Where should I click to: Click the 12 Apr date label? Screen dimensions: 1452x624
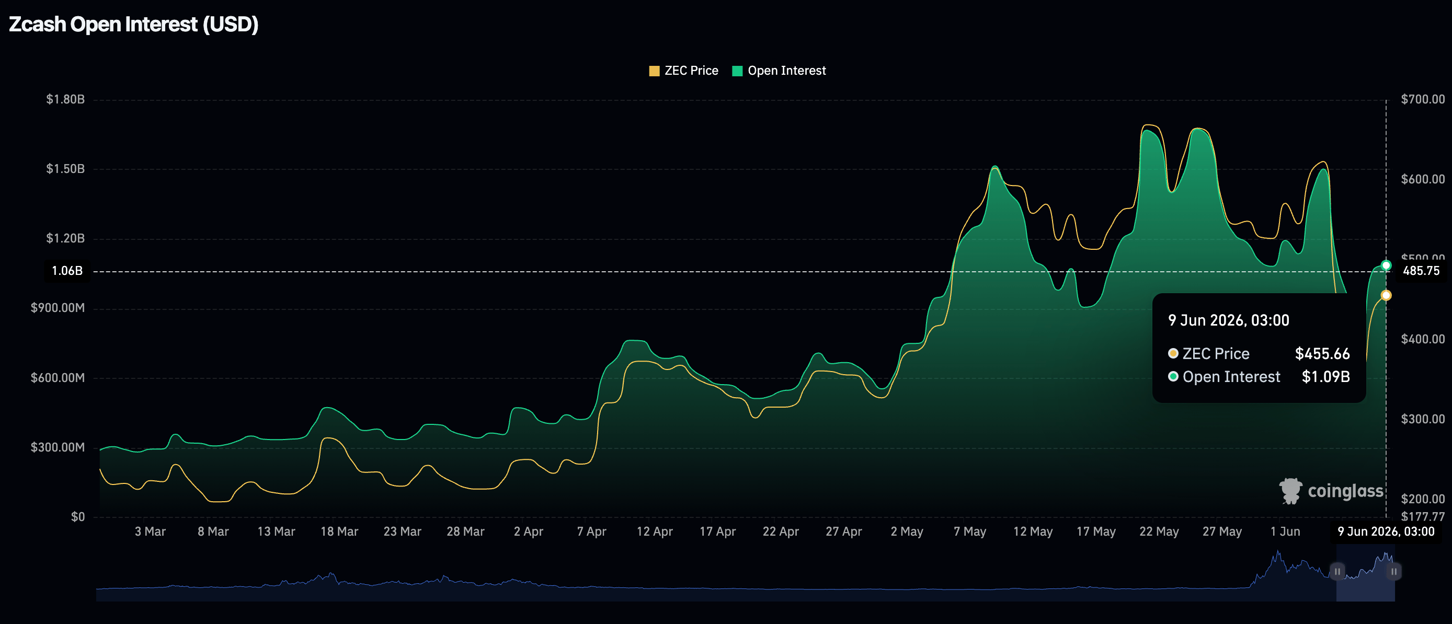tap(655, 531)
